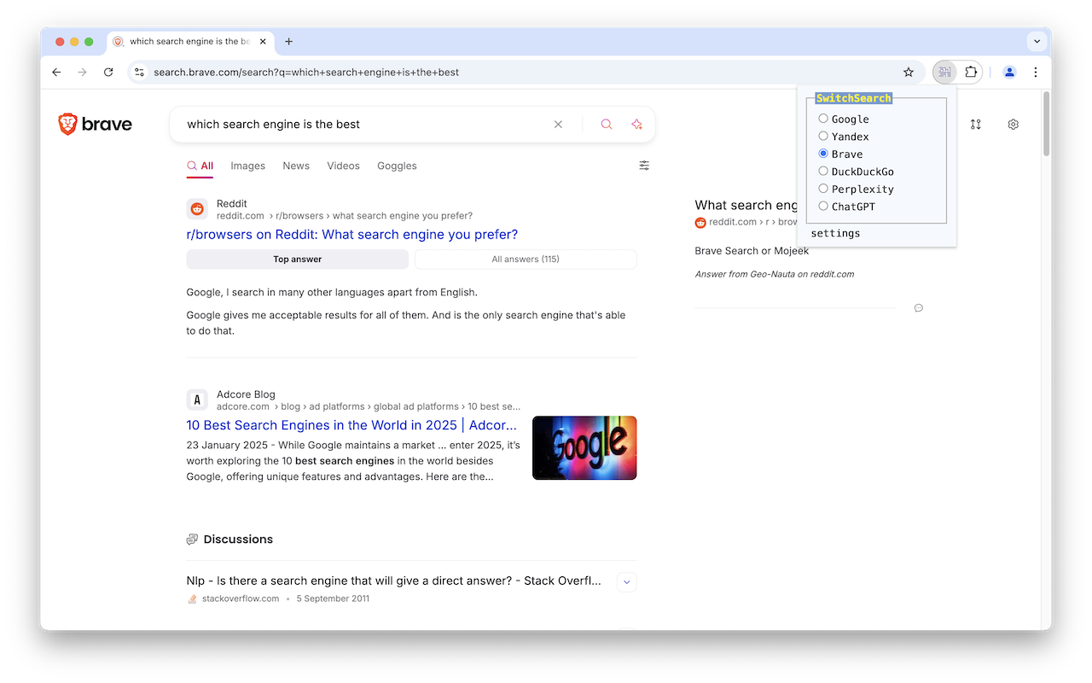Clear the search query with the X icon
This screenshot has width=1092, height=683.
pos(559,124)
